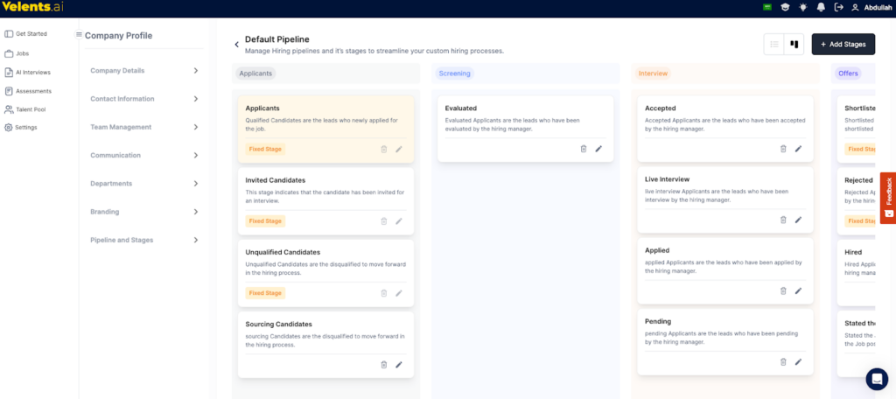Open notifications bell in top bar
The image size is (896, 399).
click(x=821, y=7)
